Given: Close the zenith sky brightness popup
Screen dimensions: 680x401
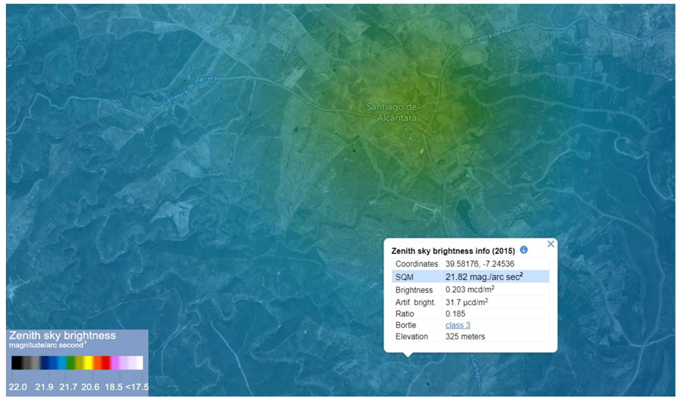Looking at the screenshot, I should point(551,244).
